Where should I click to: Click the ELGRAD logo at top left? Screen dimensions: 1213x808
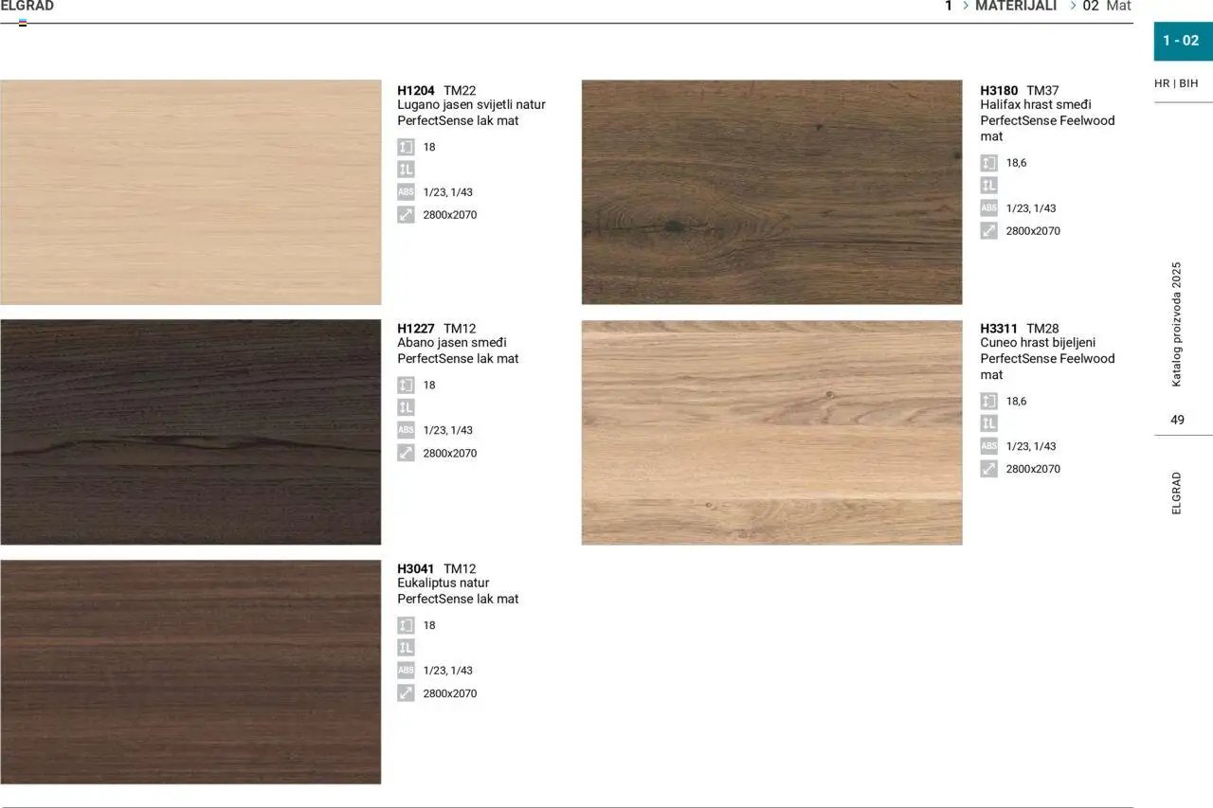click(27, 5)
